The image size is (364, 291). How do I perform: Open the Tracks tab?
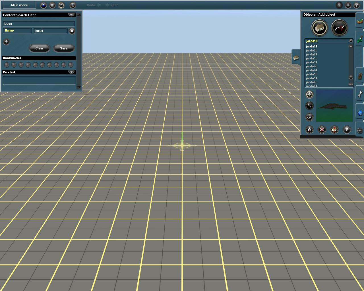pos(360,75)
